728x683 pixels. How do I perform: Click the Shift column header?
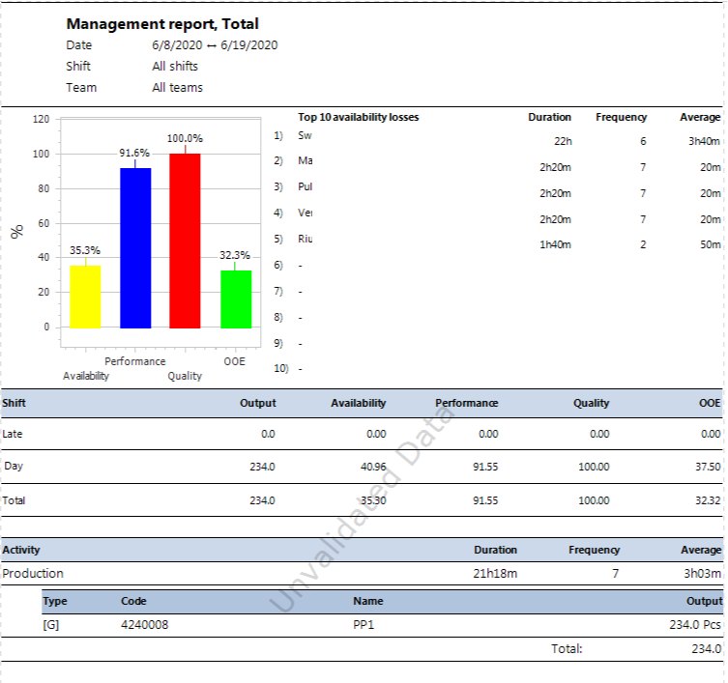click(15, 403)
